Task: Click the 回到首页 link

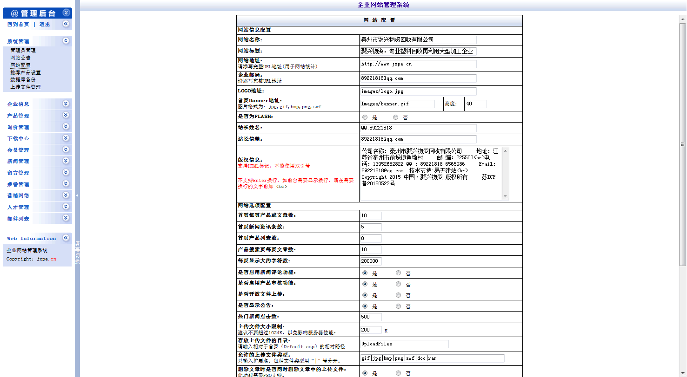Action: pos(18,24)
